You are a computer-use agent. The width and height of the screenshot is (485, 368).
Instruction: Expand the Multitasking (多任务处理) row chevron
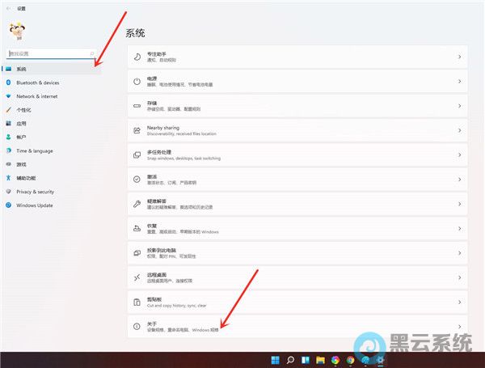point(459,154)
